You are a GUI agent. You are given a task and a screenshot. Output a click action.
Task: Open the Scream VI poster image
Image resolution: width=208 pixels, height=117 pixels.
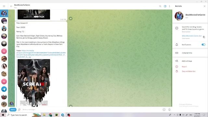point(34,83)
